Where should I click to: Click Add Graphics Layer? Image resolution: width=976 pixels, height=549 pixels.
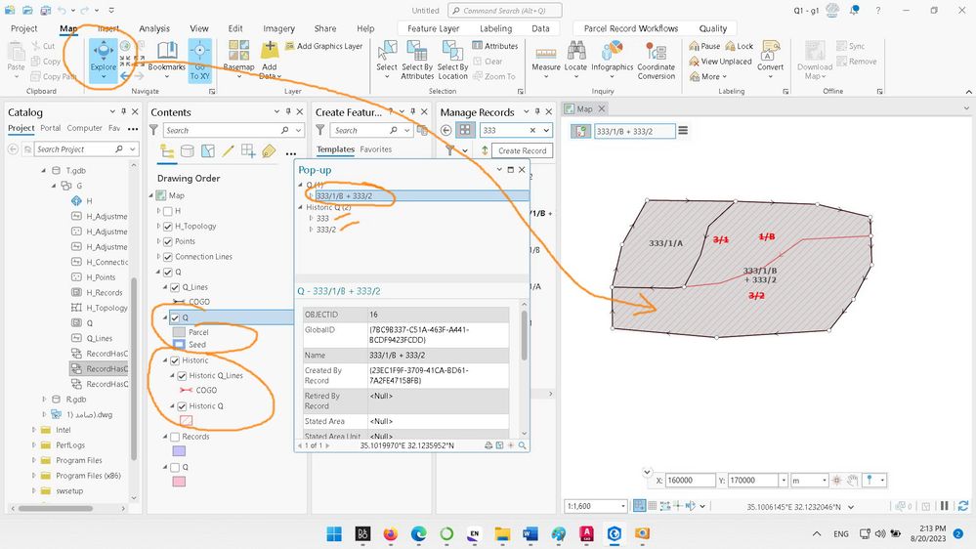pos(323,46)
